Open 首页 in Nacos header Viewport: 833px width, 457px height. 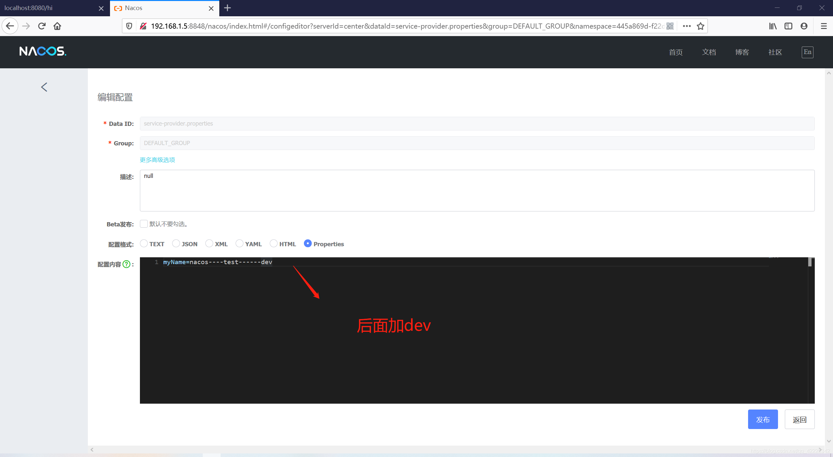click(676, 52)
